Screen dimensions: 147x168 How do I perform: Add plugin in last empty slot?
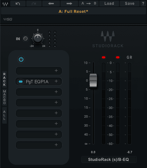click(56, 145)
